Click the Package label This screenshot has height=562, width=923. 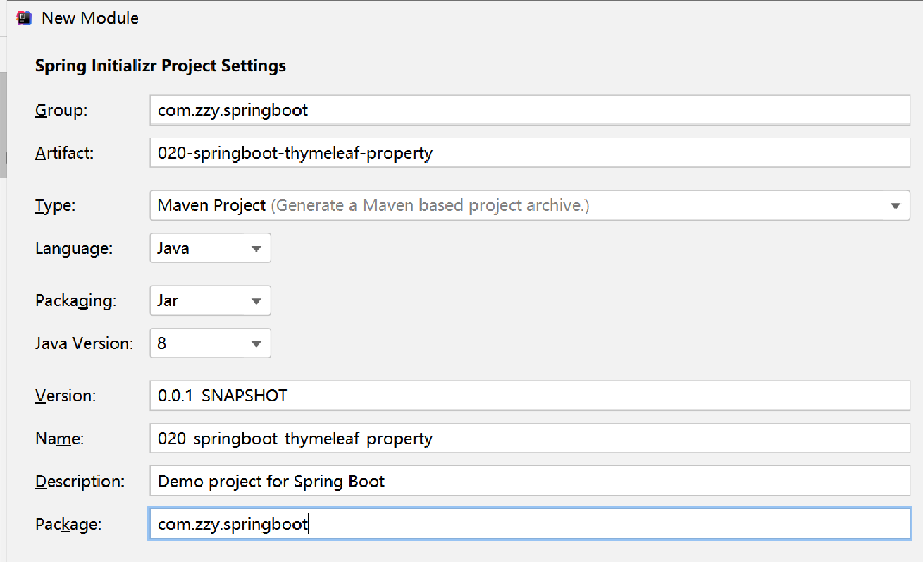tap(68, 525)
